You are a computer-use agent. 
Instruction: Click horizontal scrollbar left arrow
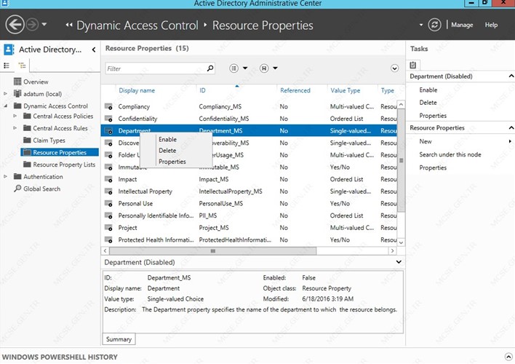point(105,251)
